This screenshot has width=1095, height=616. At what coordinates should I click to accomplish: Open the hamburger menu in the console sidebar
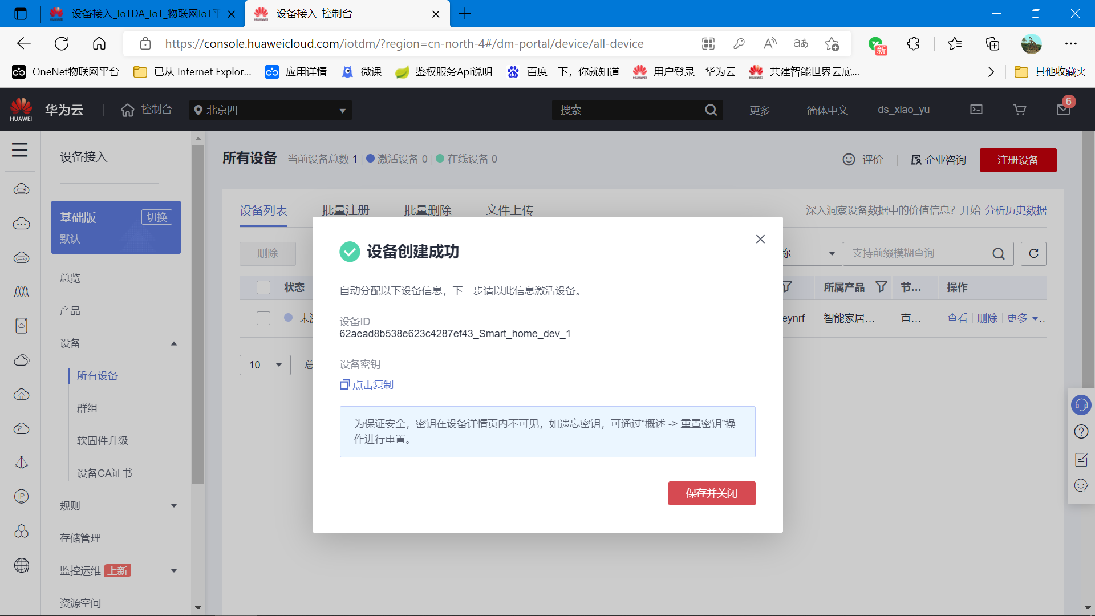click(x=20, y=150)
